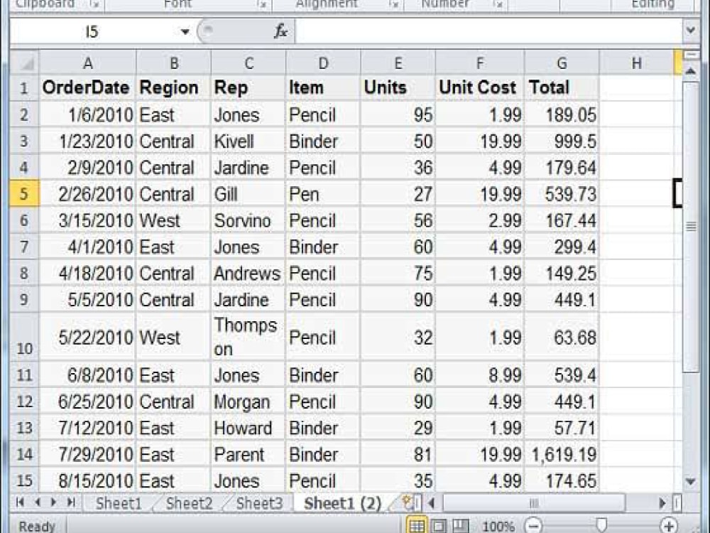Switch to Page Break Preview

point(461,526)
